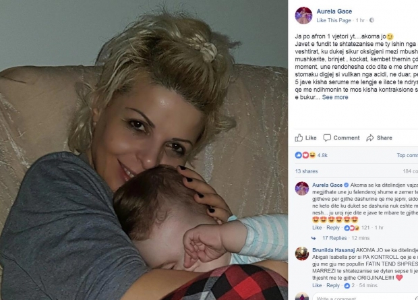This screenshot has height=300, width=418.
Task: Click the 13 shares link
Action: tap(306, 171)
